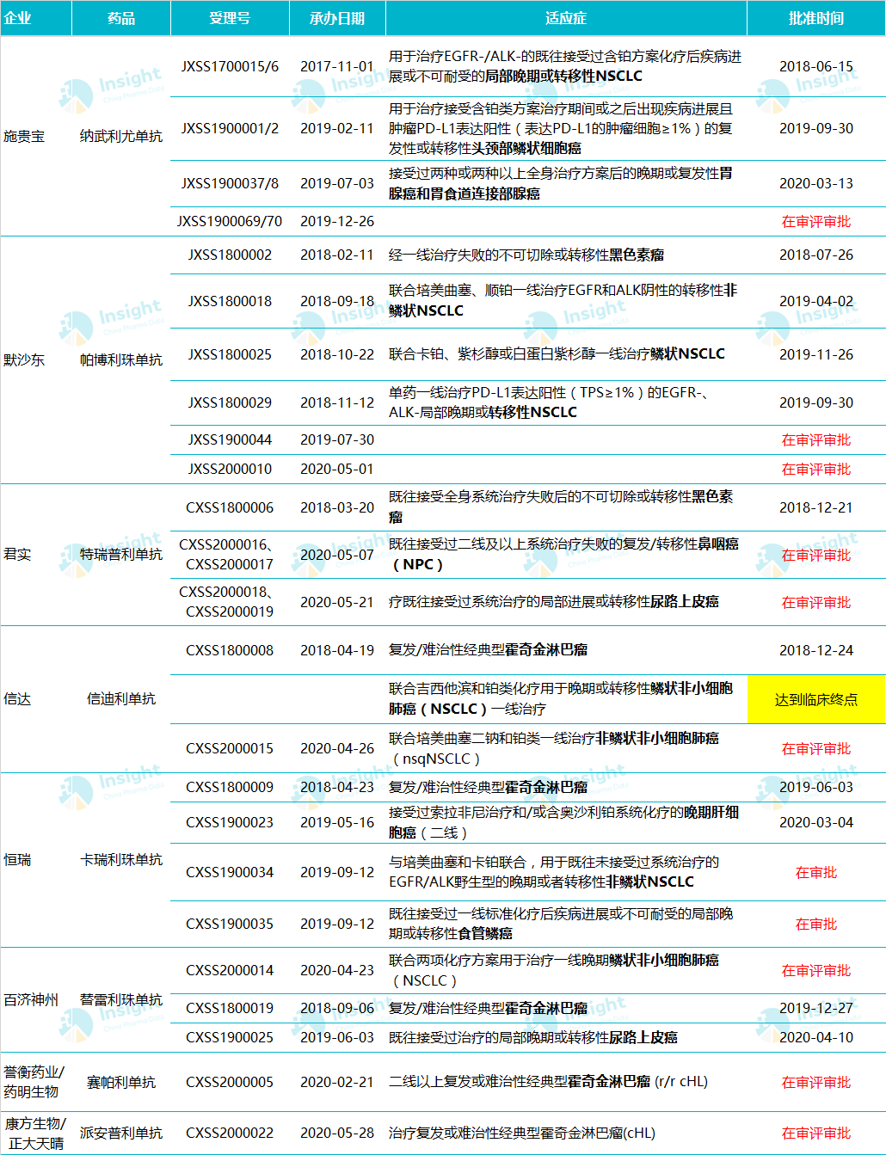Select the drug name 特瑞普利单抗

point(121,554)
